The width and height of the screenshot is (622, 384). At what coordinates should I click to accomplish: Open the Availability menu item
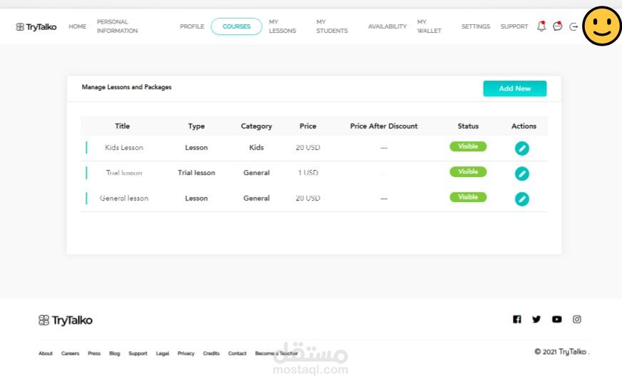click(387, 26)
